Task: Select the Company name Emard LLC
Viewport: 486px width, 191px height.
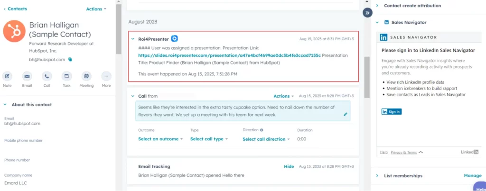Action: pos(16,183)
